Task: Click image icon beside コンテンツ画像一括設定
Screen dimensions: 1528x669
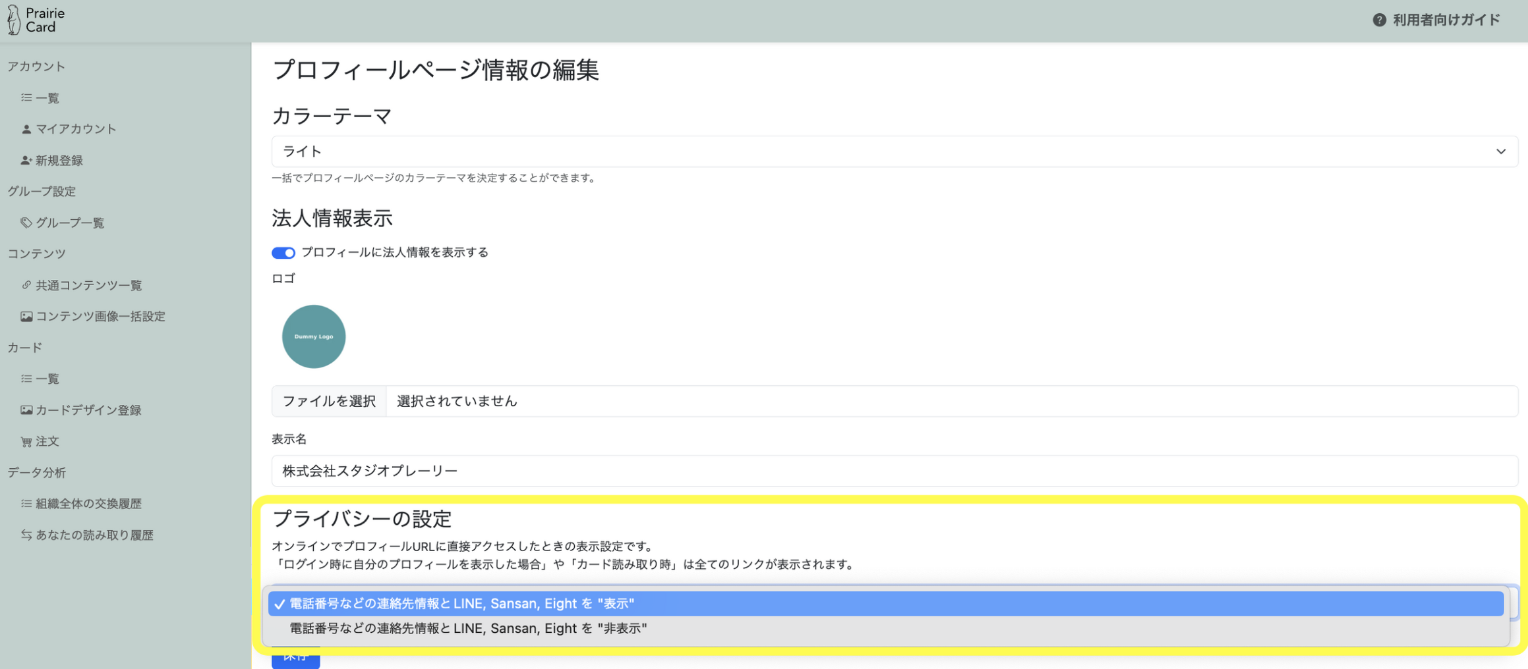Action: pos(26,317)
